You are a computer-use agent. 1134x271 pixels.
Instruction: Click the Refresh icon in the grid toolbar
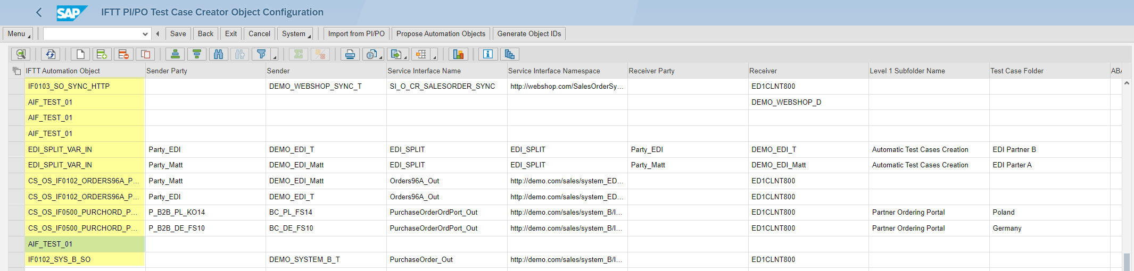pyautogui.click(x=51, y=54)
